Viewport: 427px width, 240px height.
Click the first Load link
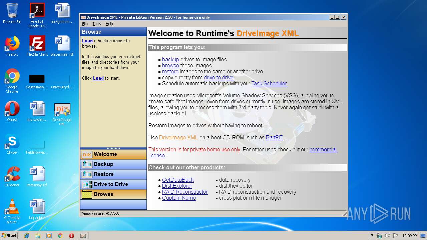(x=87, y=41)
